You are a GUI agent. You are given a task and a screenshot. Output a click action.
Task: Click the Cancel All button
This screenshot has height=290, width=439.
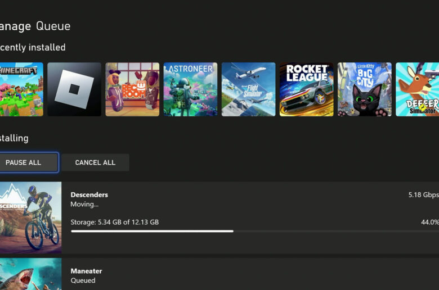point(95,162)
